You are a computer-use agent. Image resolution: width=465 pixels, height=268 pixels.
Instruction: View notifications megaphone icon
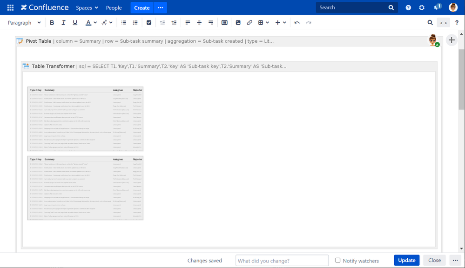(437, 7)
